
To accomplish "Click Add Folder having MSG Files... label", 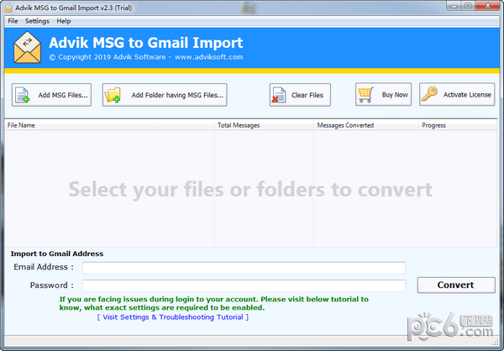I will click(177, 95).
